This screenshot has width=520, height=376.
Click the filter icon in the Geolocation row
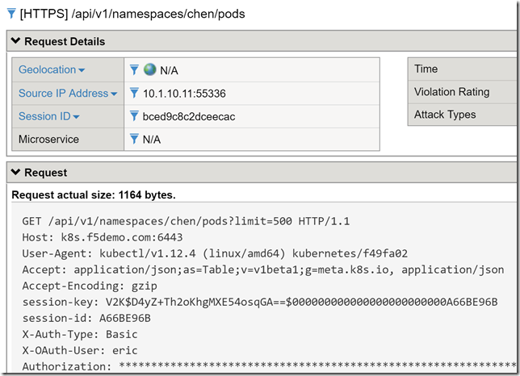click(x=135, y=70)
